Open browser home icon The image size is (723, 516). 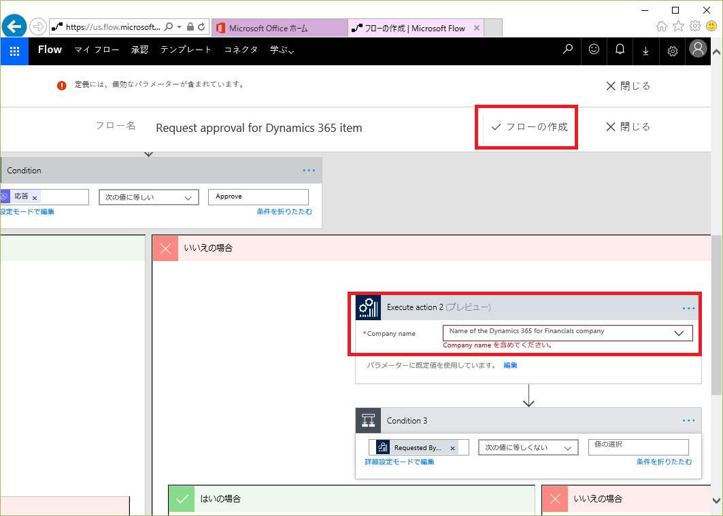(662, 27)
